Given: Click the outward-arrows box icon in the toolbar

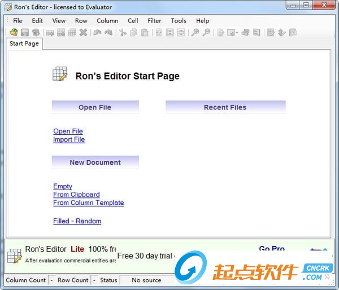Looking at the screenshot, I should click(x=170, y=33).
